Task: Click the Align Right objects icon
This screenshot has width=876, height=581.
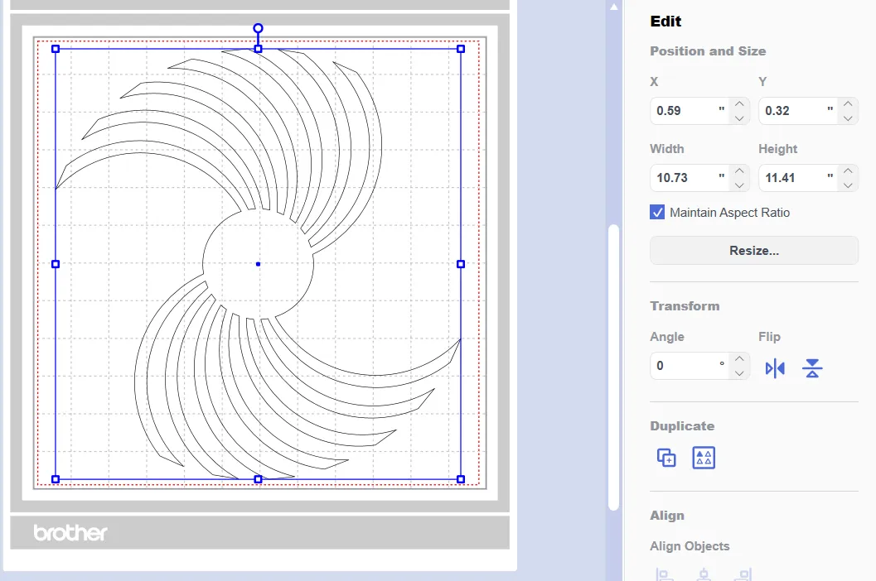Action: click(744, 574)
